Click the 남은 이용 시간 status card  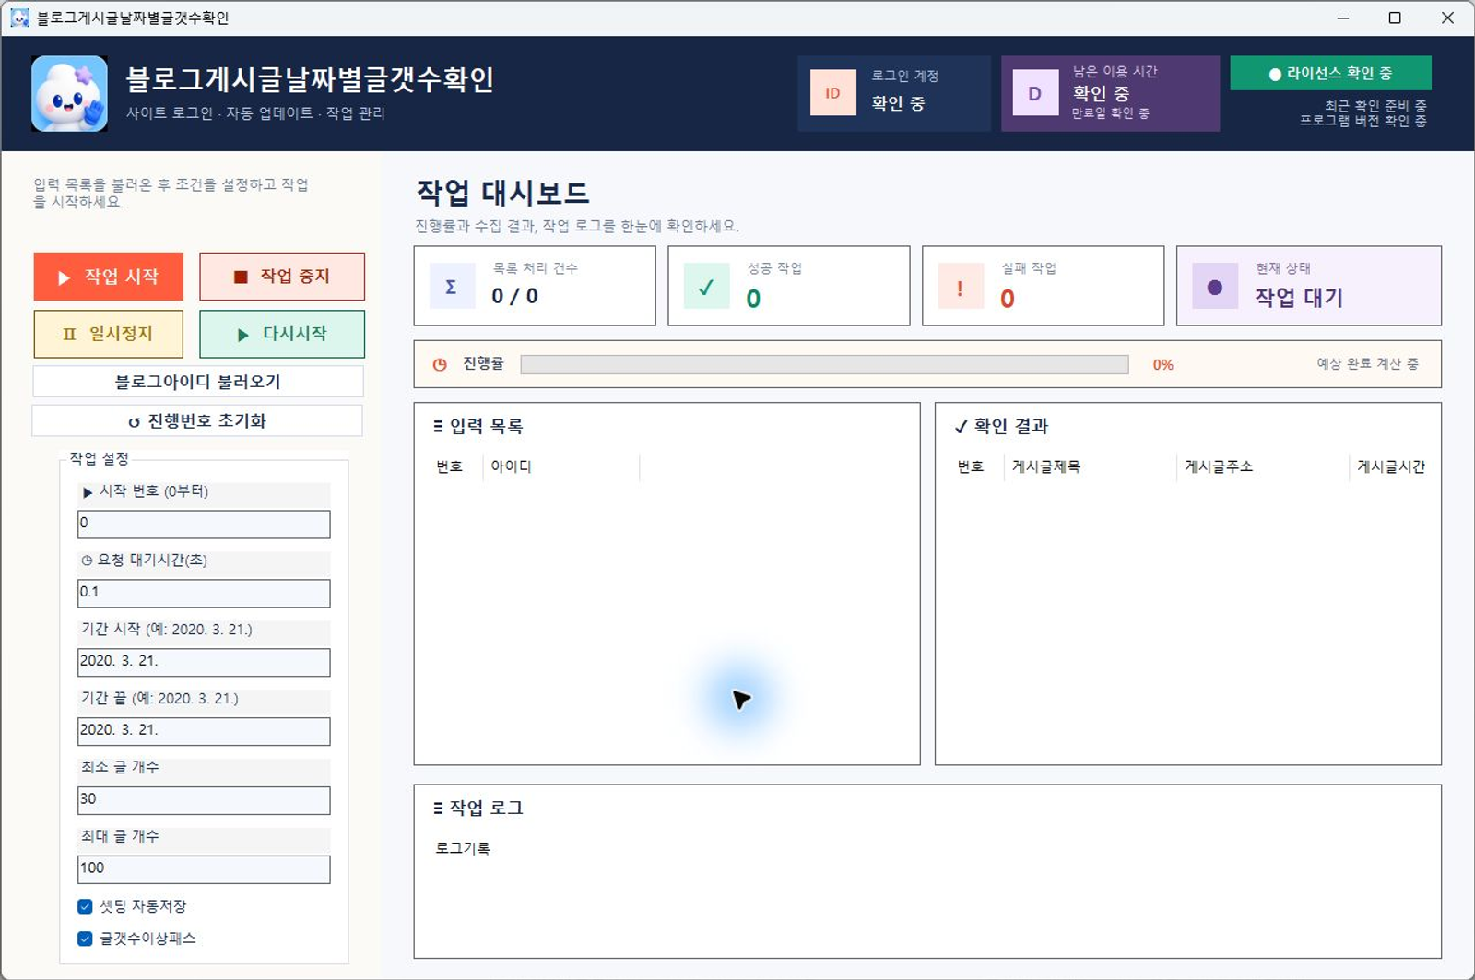coord(1110,93)
